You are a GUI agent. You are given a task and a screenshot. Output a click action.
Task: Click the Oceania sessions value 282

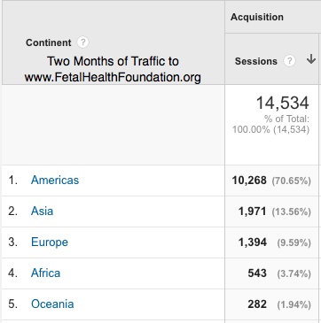pos(257,304)
